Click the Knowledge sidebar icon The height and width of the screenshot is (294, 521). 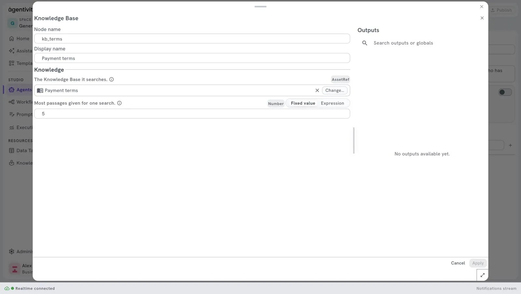point(11,163)
